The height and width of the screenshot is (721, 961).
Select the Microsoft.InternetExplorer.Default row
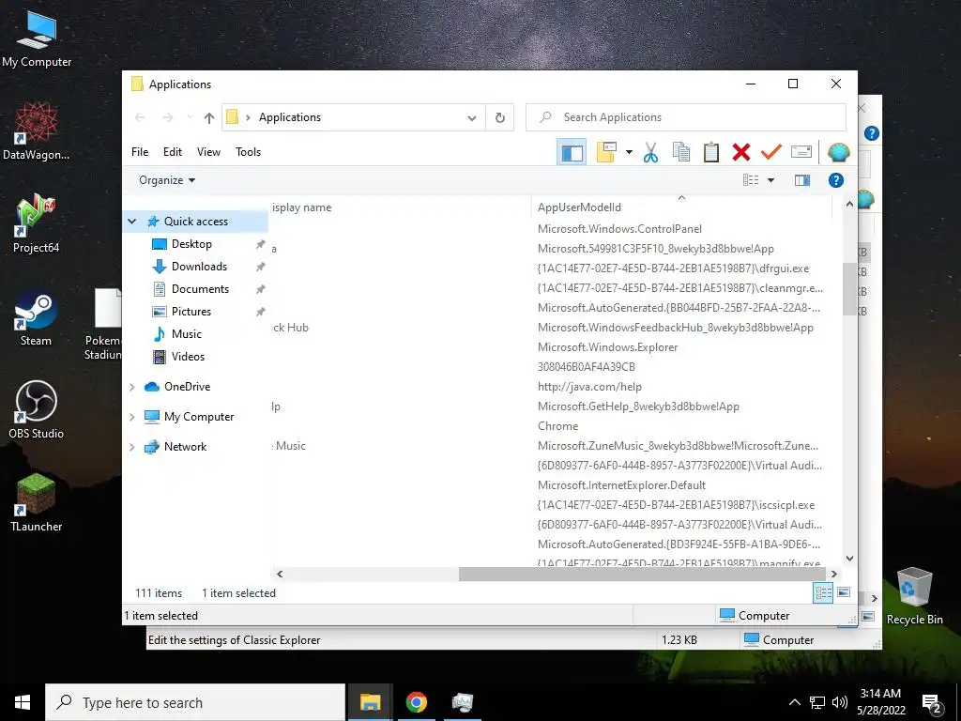tap(621, 485)
